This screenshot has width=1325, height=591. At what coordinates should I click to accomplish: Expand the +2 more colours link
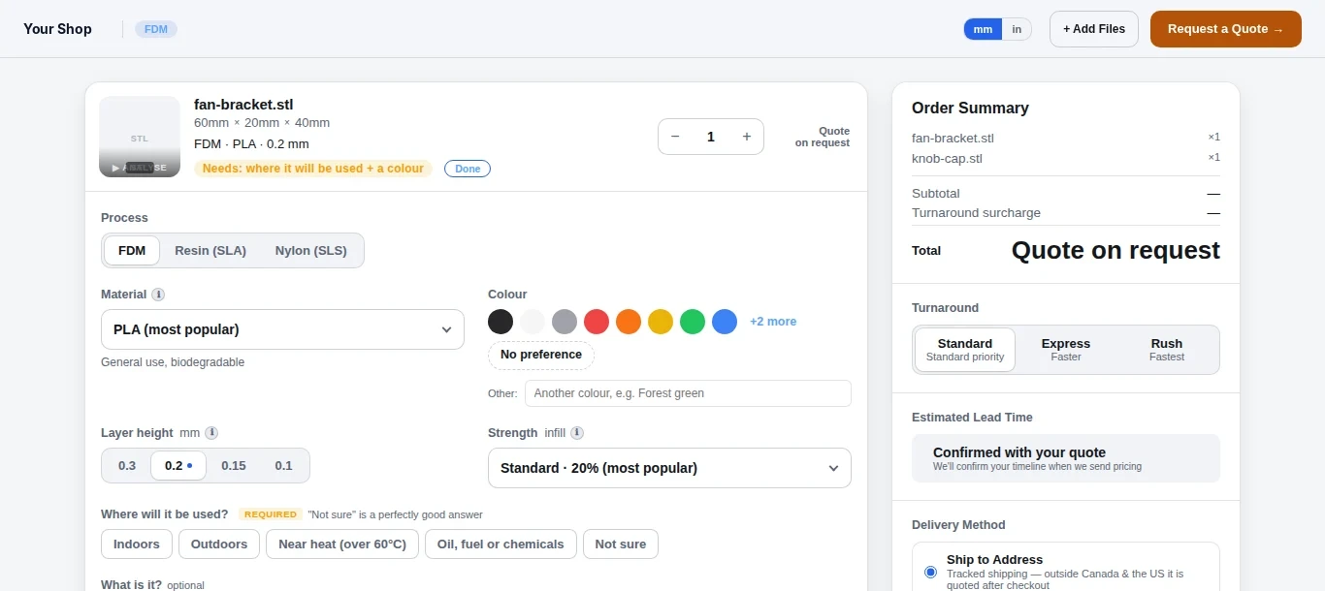coord(773,322)
